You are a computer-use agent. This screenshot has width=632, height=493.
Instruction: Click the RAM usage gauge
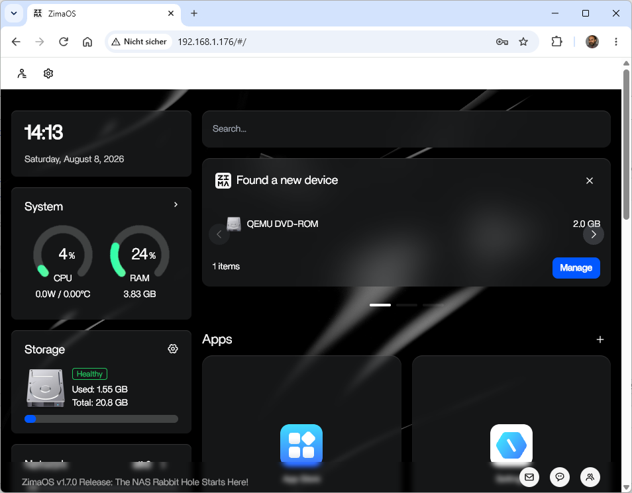click(x=140, y=251)
